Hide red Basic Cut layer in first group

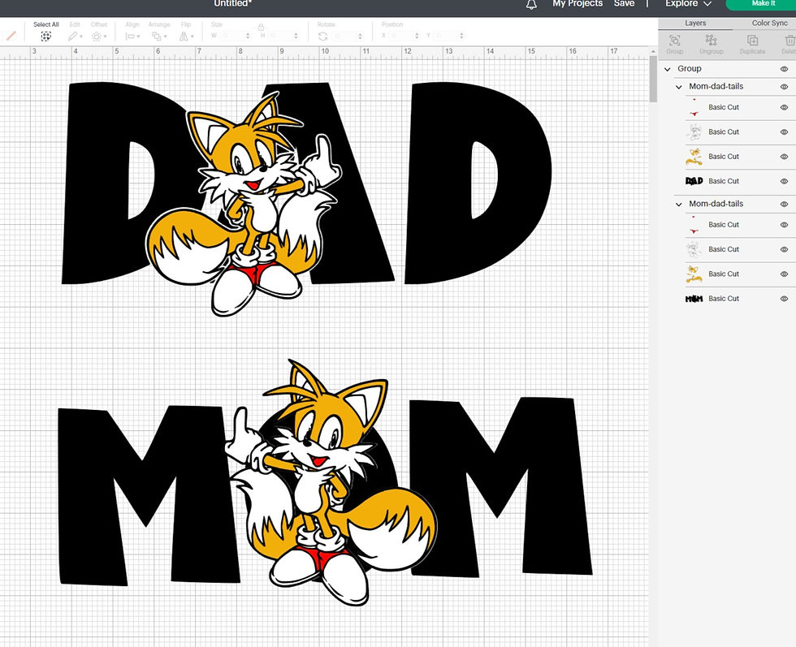coord(785,108)
